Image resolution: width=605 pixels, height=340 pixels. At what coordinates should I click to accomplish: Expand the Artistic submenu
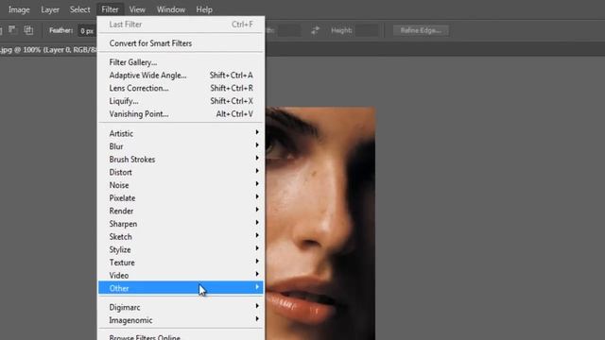[181, 133]
